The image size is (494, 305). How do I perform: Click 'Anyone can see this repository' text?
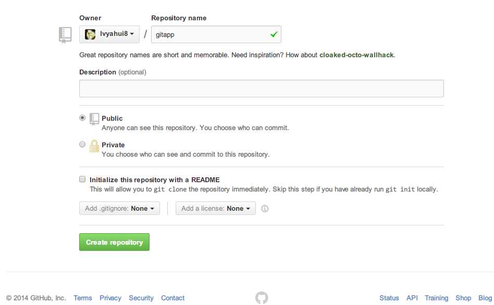(195, 128)
